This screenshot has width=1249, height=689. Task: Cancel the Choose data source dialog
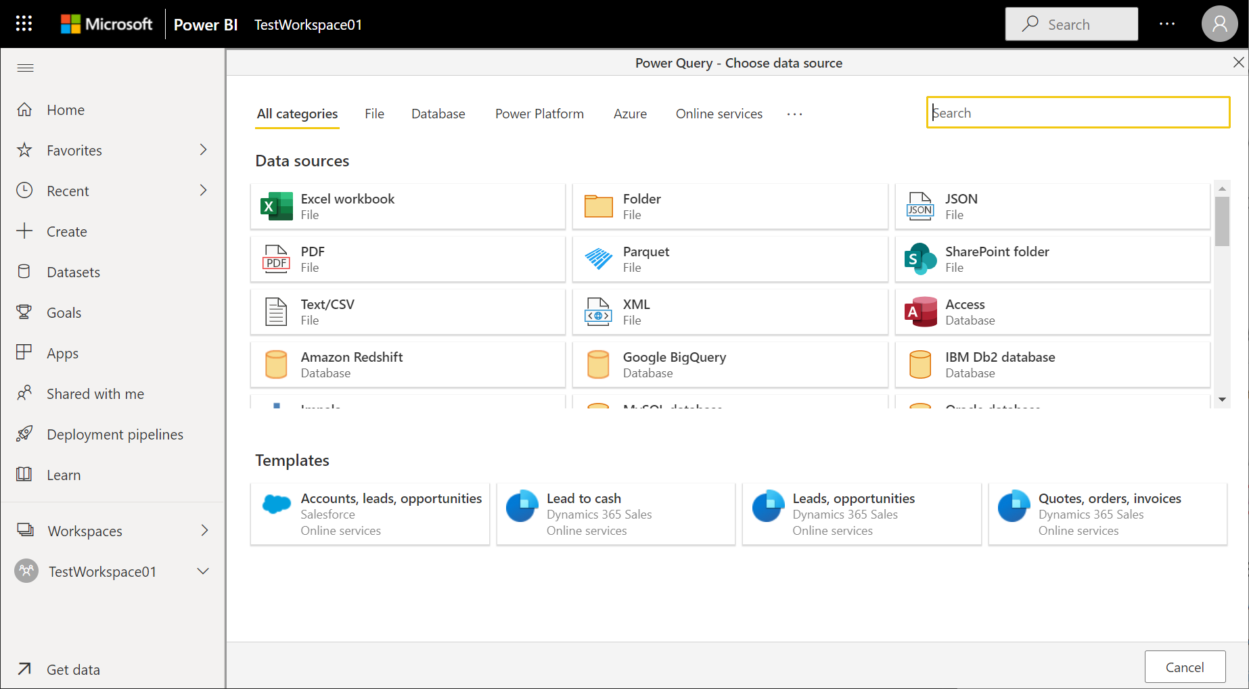click(x=1185, y=667)
